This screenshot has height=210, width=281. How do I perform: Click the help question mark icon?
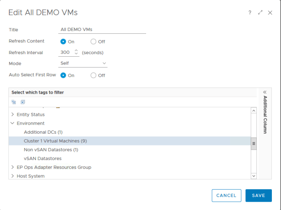click(250, 12)
